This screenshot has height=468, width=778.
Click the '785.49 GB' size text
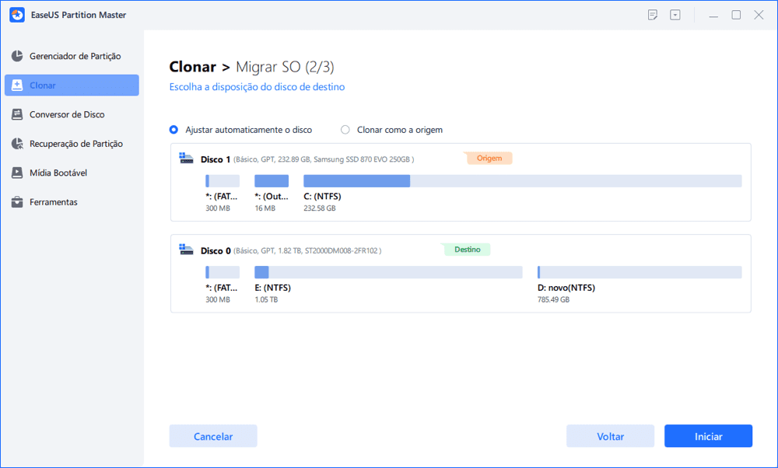[553, 299]
